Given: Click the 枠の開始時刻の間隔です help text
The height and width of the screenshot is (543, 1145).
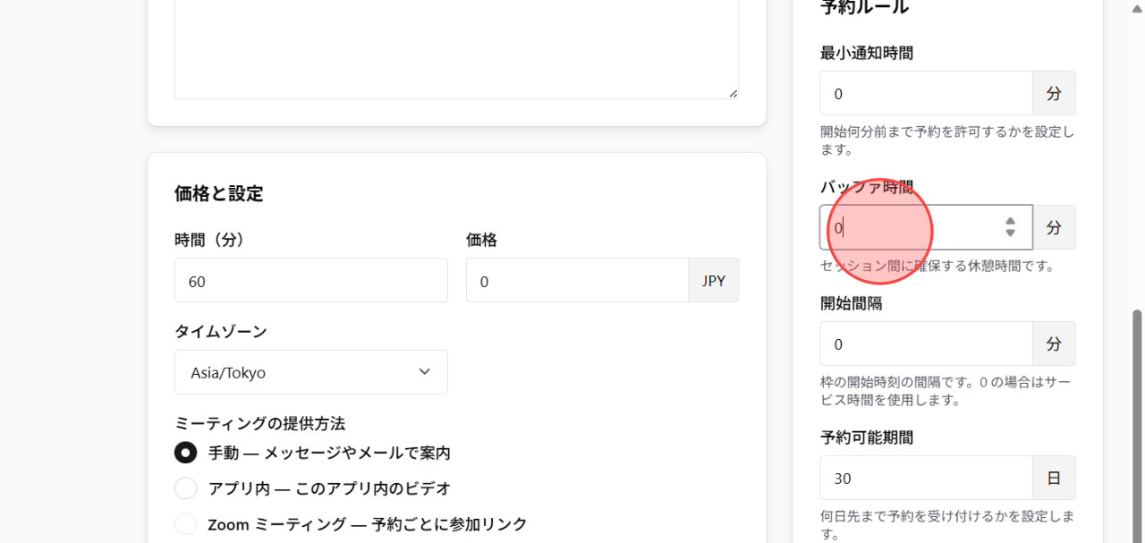Looking at the screenshot, I should [x=946, y=391].
